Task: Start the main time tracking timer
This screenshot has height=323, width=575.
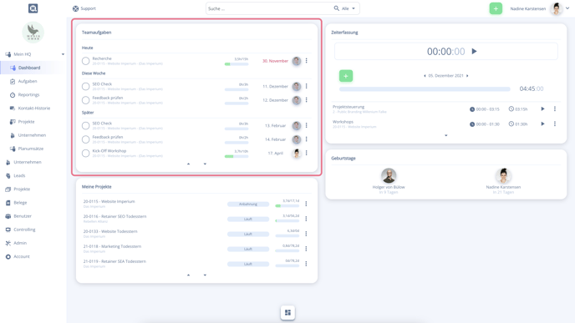Action: click(x=474, y=51)
